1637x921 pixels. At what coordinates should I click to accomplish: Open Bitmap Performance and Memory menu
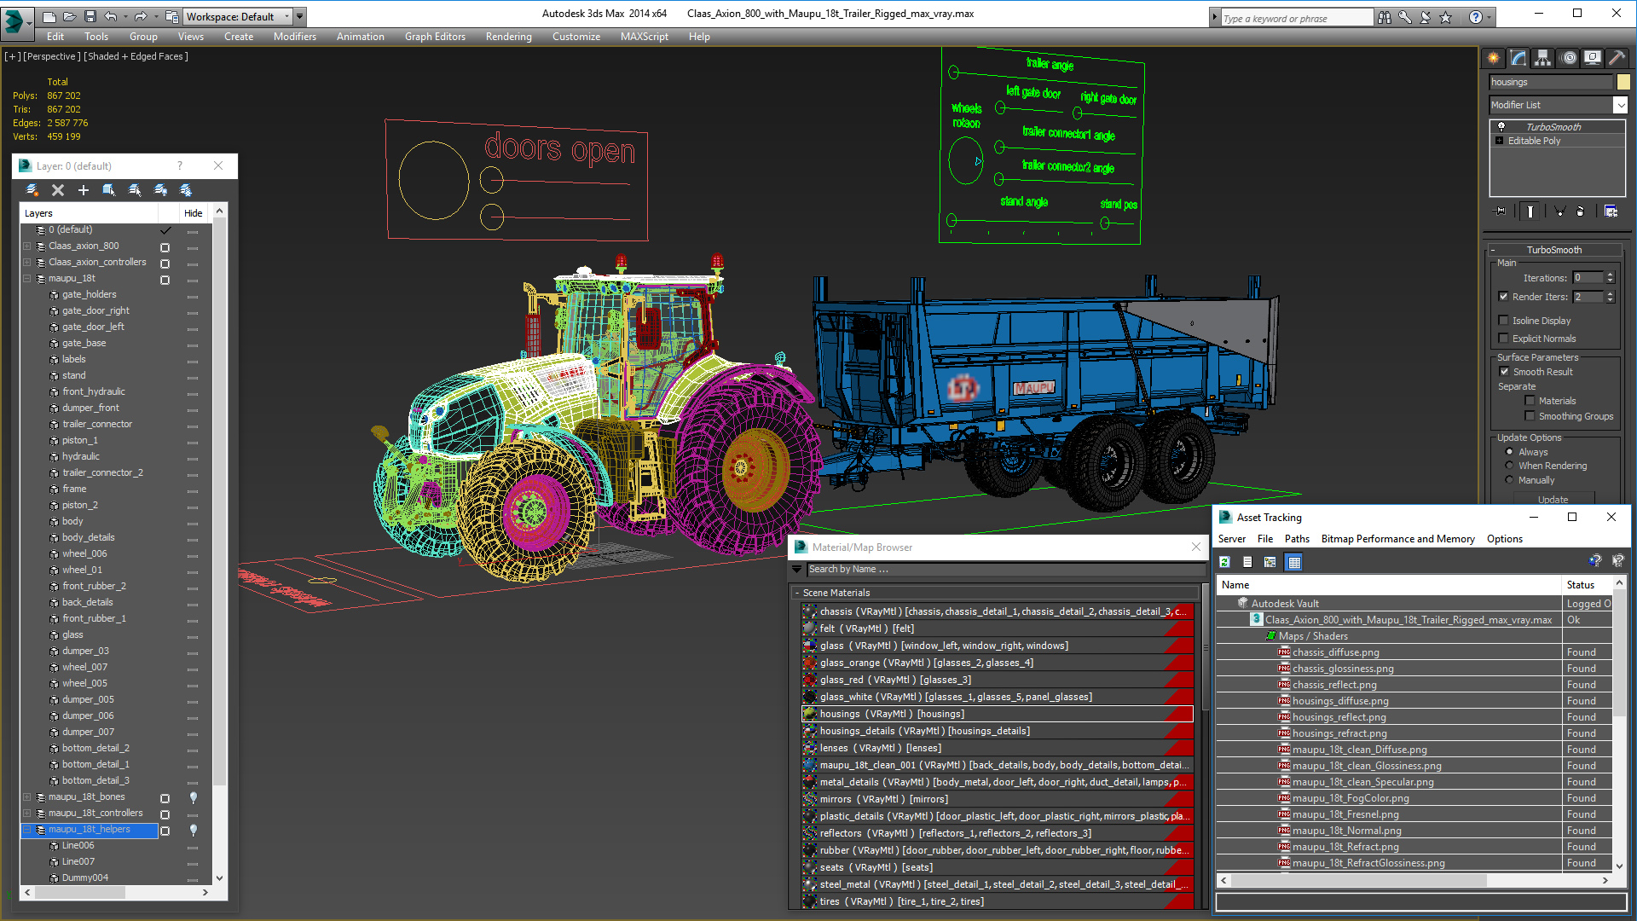point(1397,539)
